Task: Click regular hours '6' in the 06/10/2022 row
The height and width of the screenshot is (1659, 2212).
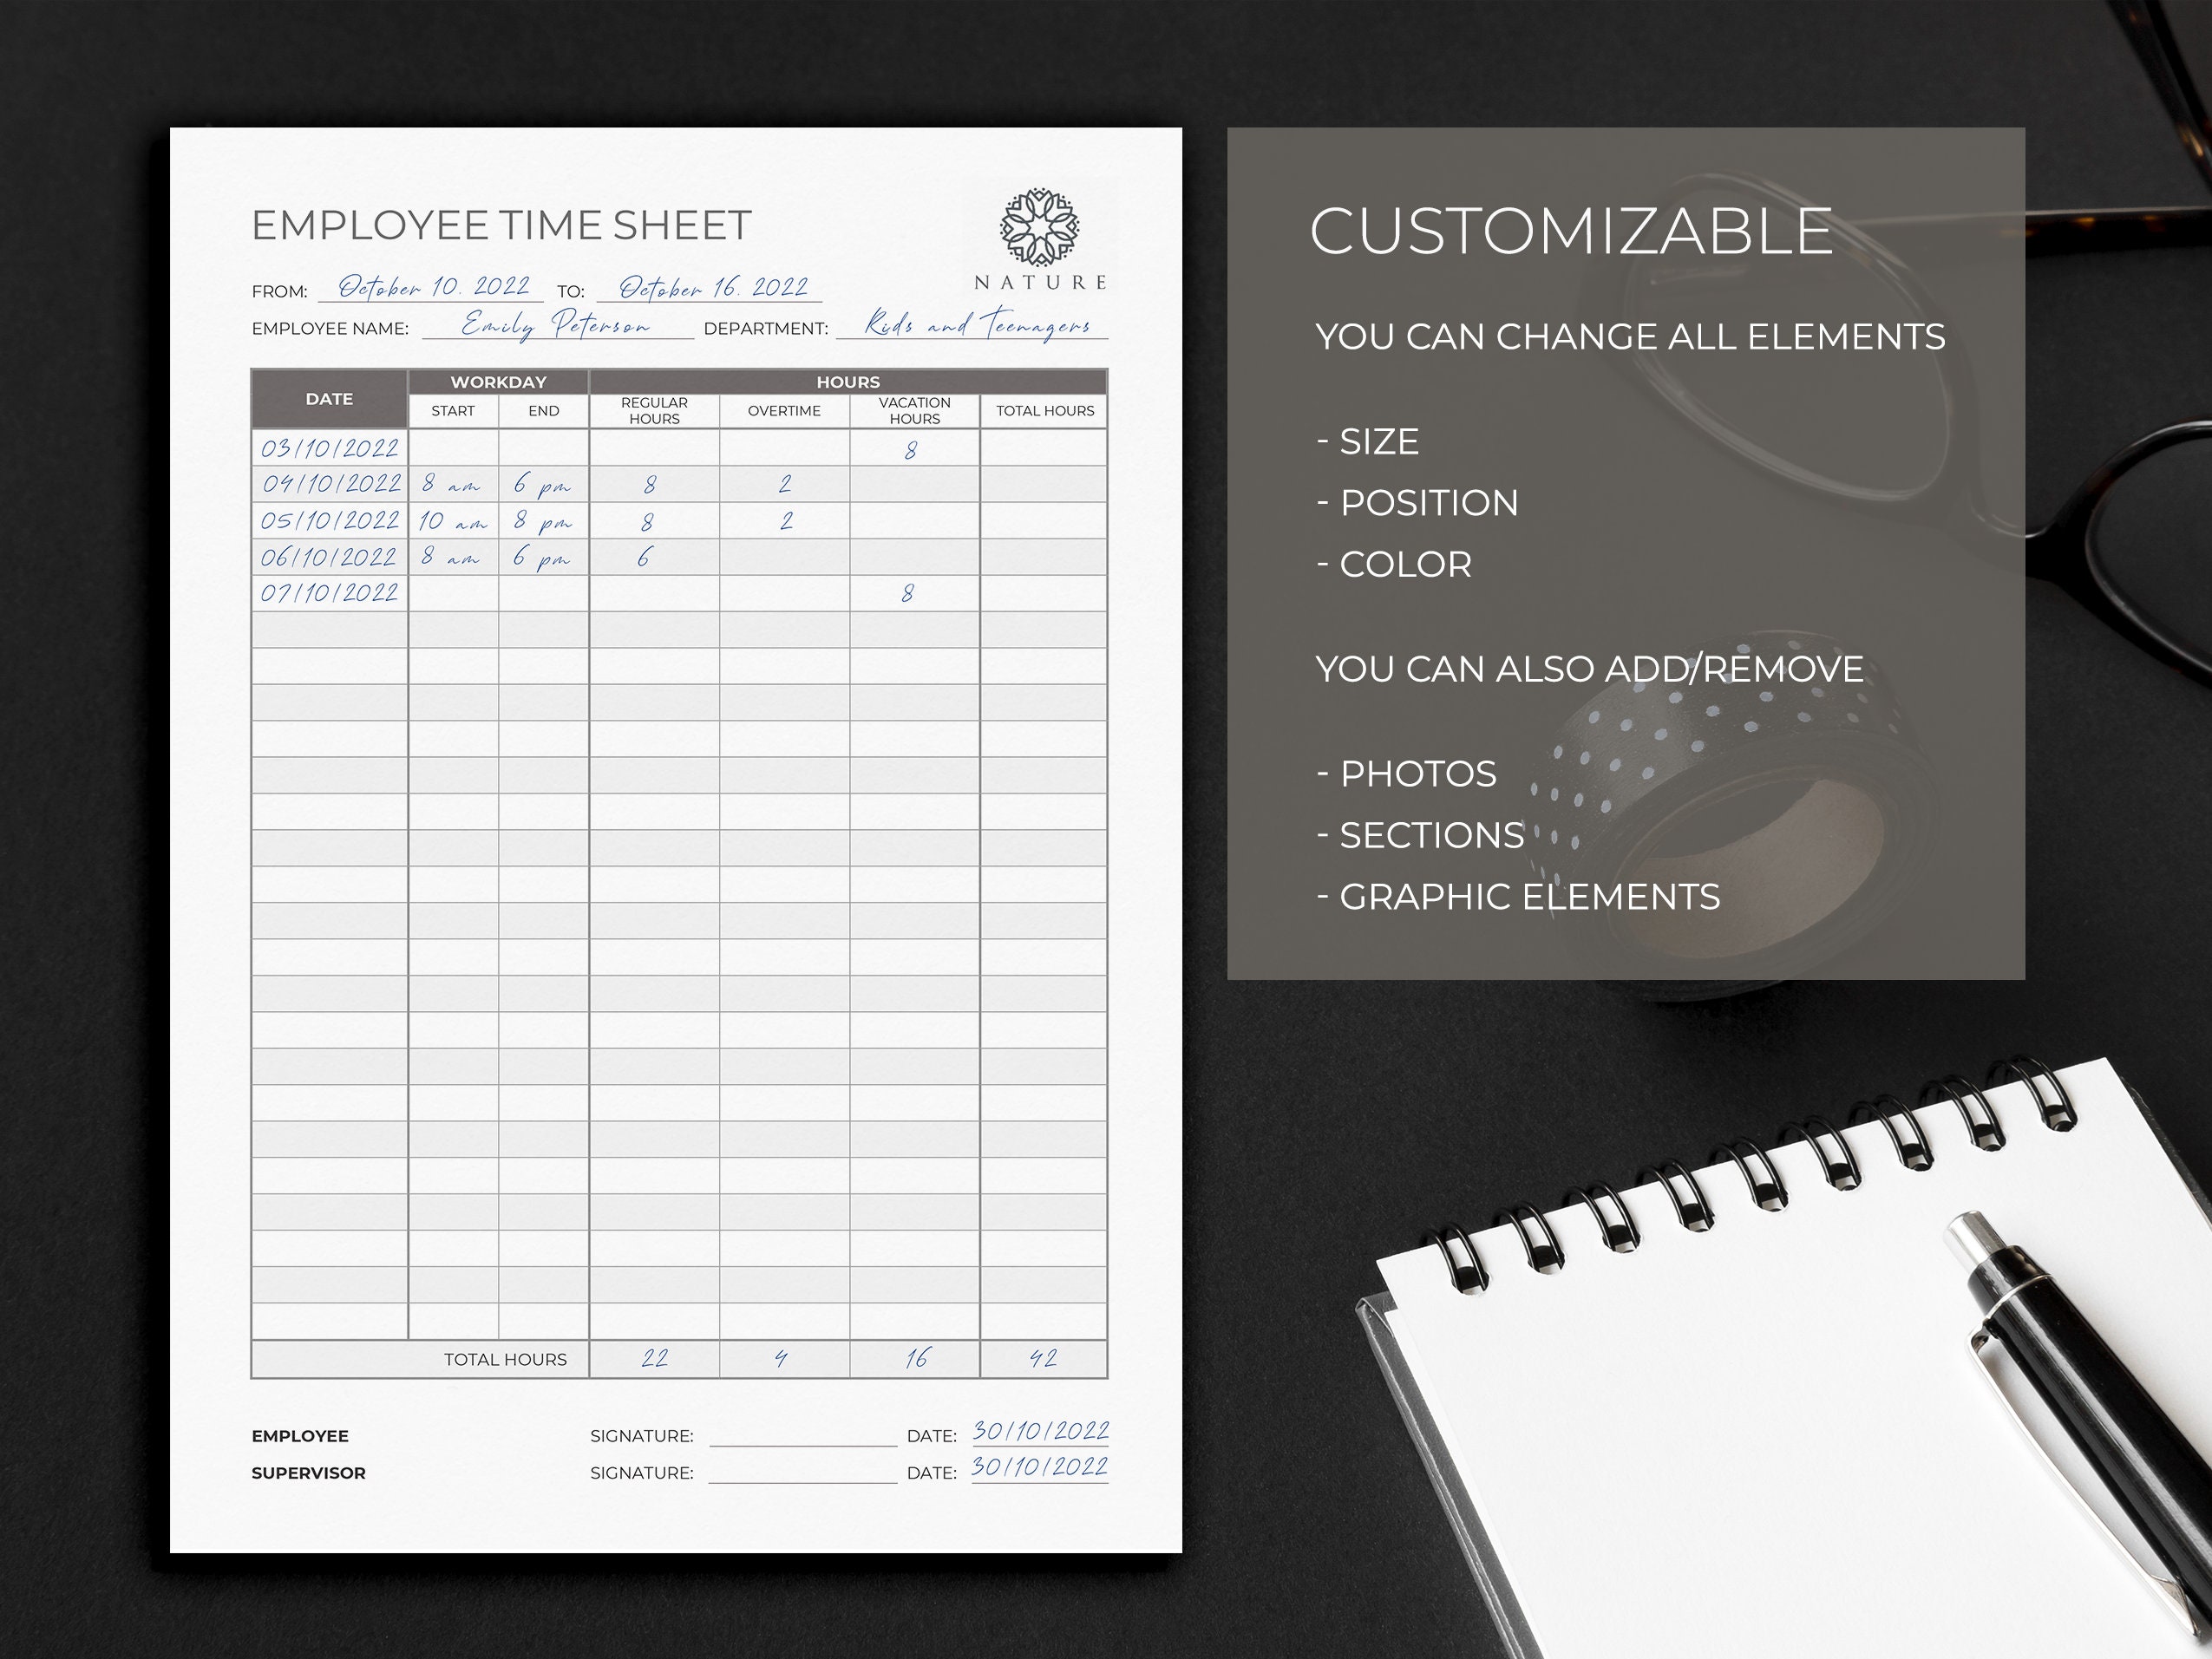Action: click(654, 557)
